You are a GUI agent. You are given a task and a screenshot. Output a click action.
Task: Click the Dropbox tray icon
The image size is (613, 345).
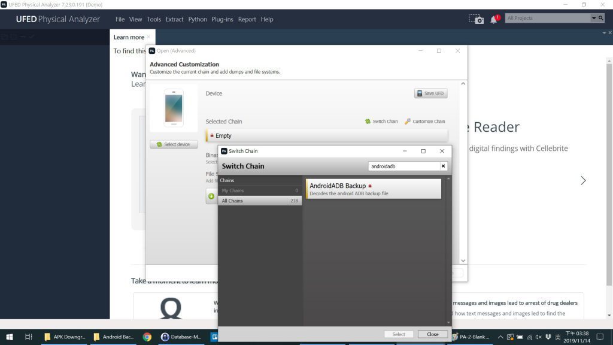(548, 337)
